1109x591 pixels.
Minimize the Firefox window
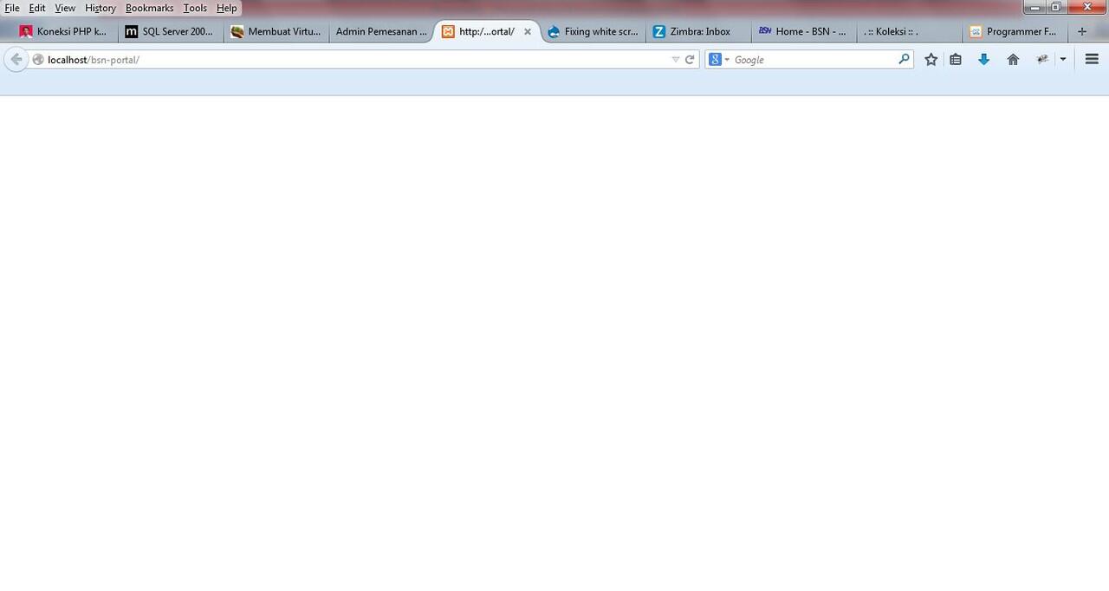pyautogui.click(x=1034, y=7)
